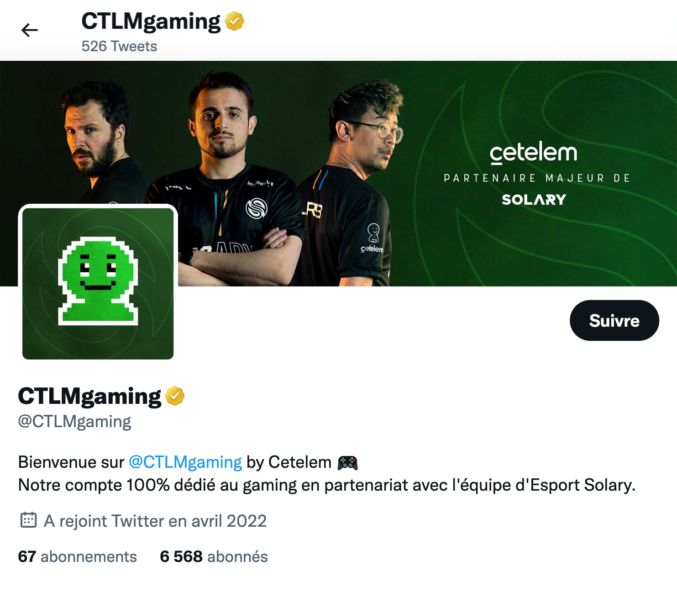This screenshot has height=593, width=677.
Task: Open the Cetelem Solary banner image
Action: (338, 174)
